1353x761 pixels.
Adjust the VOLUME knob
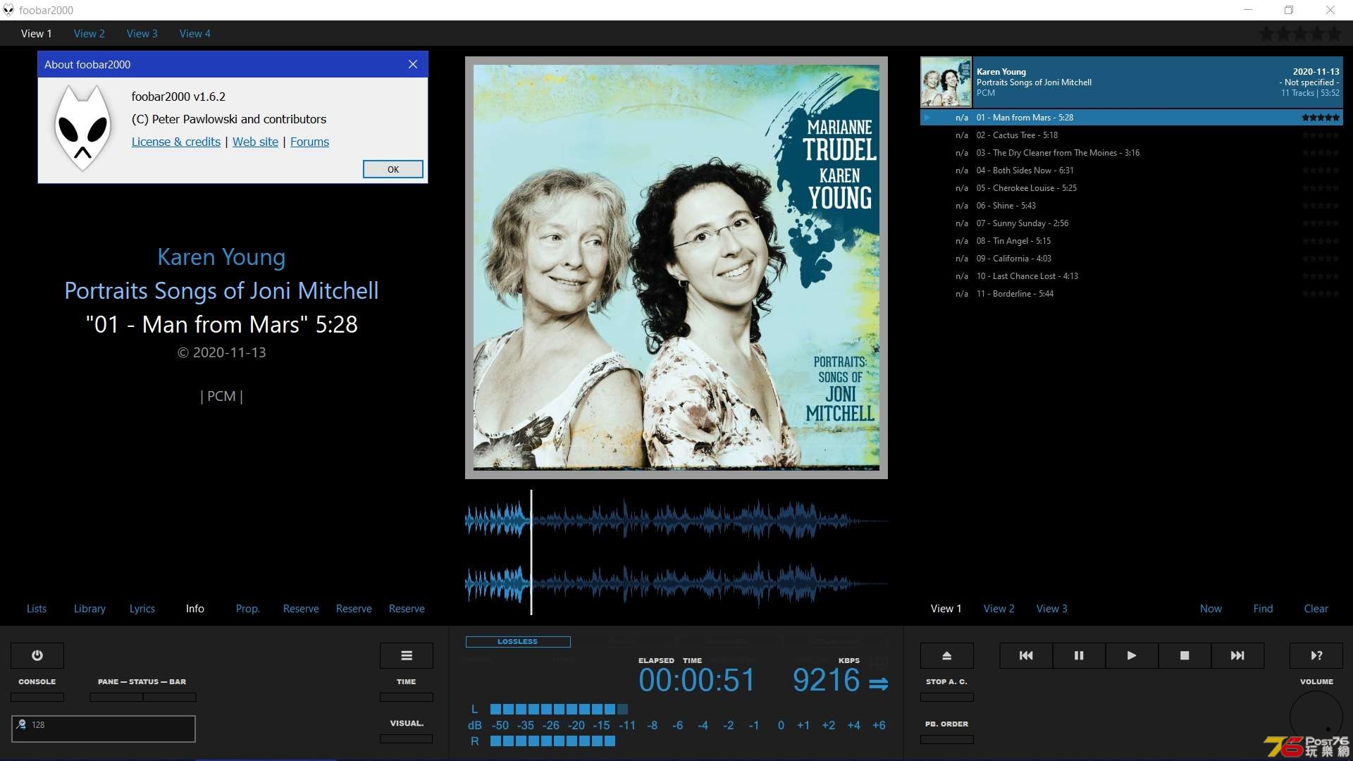[1316, 717]
